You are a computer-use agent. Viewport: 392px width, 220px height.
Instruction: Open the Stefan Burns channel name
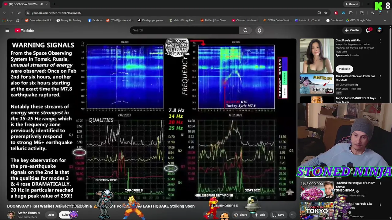[27, 213]
